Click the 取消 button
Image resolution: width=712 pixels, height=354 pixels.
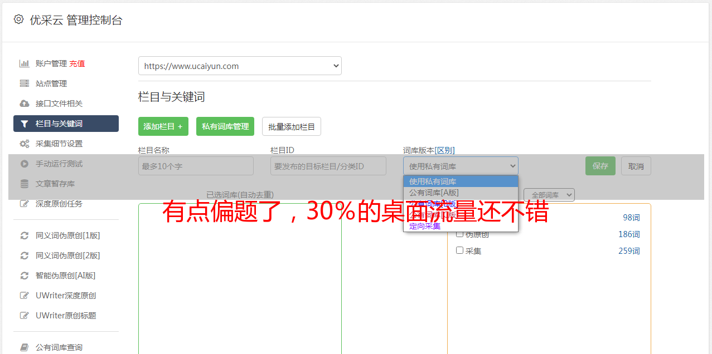click(636, 166)
